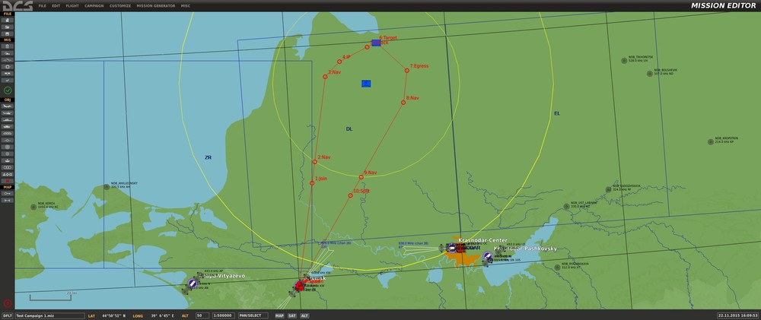The image size is (761, 320).
Task: Click the third icon in MIS section
Action: pos(8,59)
